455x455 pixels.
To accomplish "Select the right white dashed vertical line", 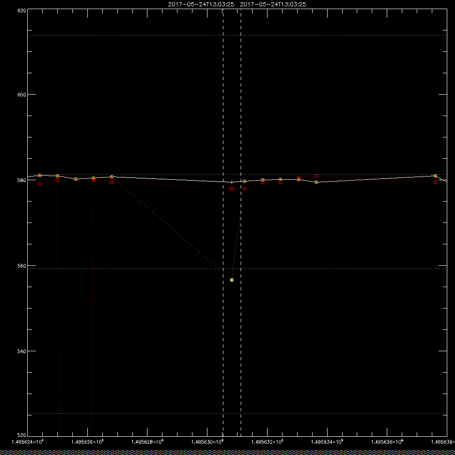I will pos(241,222).
